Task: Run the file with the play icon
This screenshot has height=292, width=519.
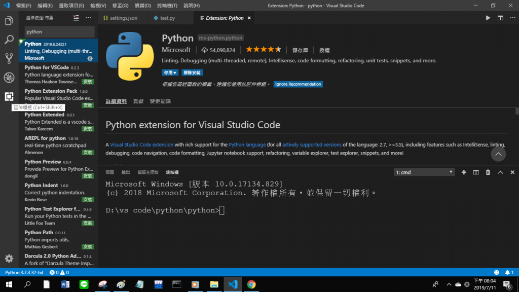Action: pyautogui.click(x=488, y=18)
